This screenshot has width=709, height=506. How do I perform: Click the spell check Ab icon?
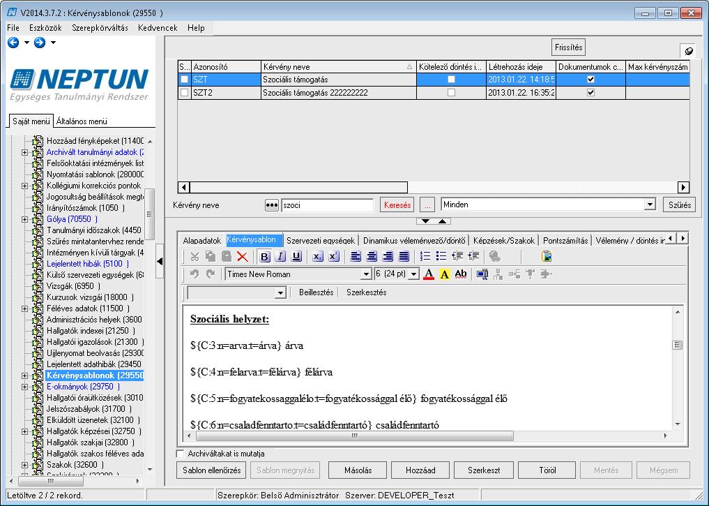pos(461,274)
